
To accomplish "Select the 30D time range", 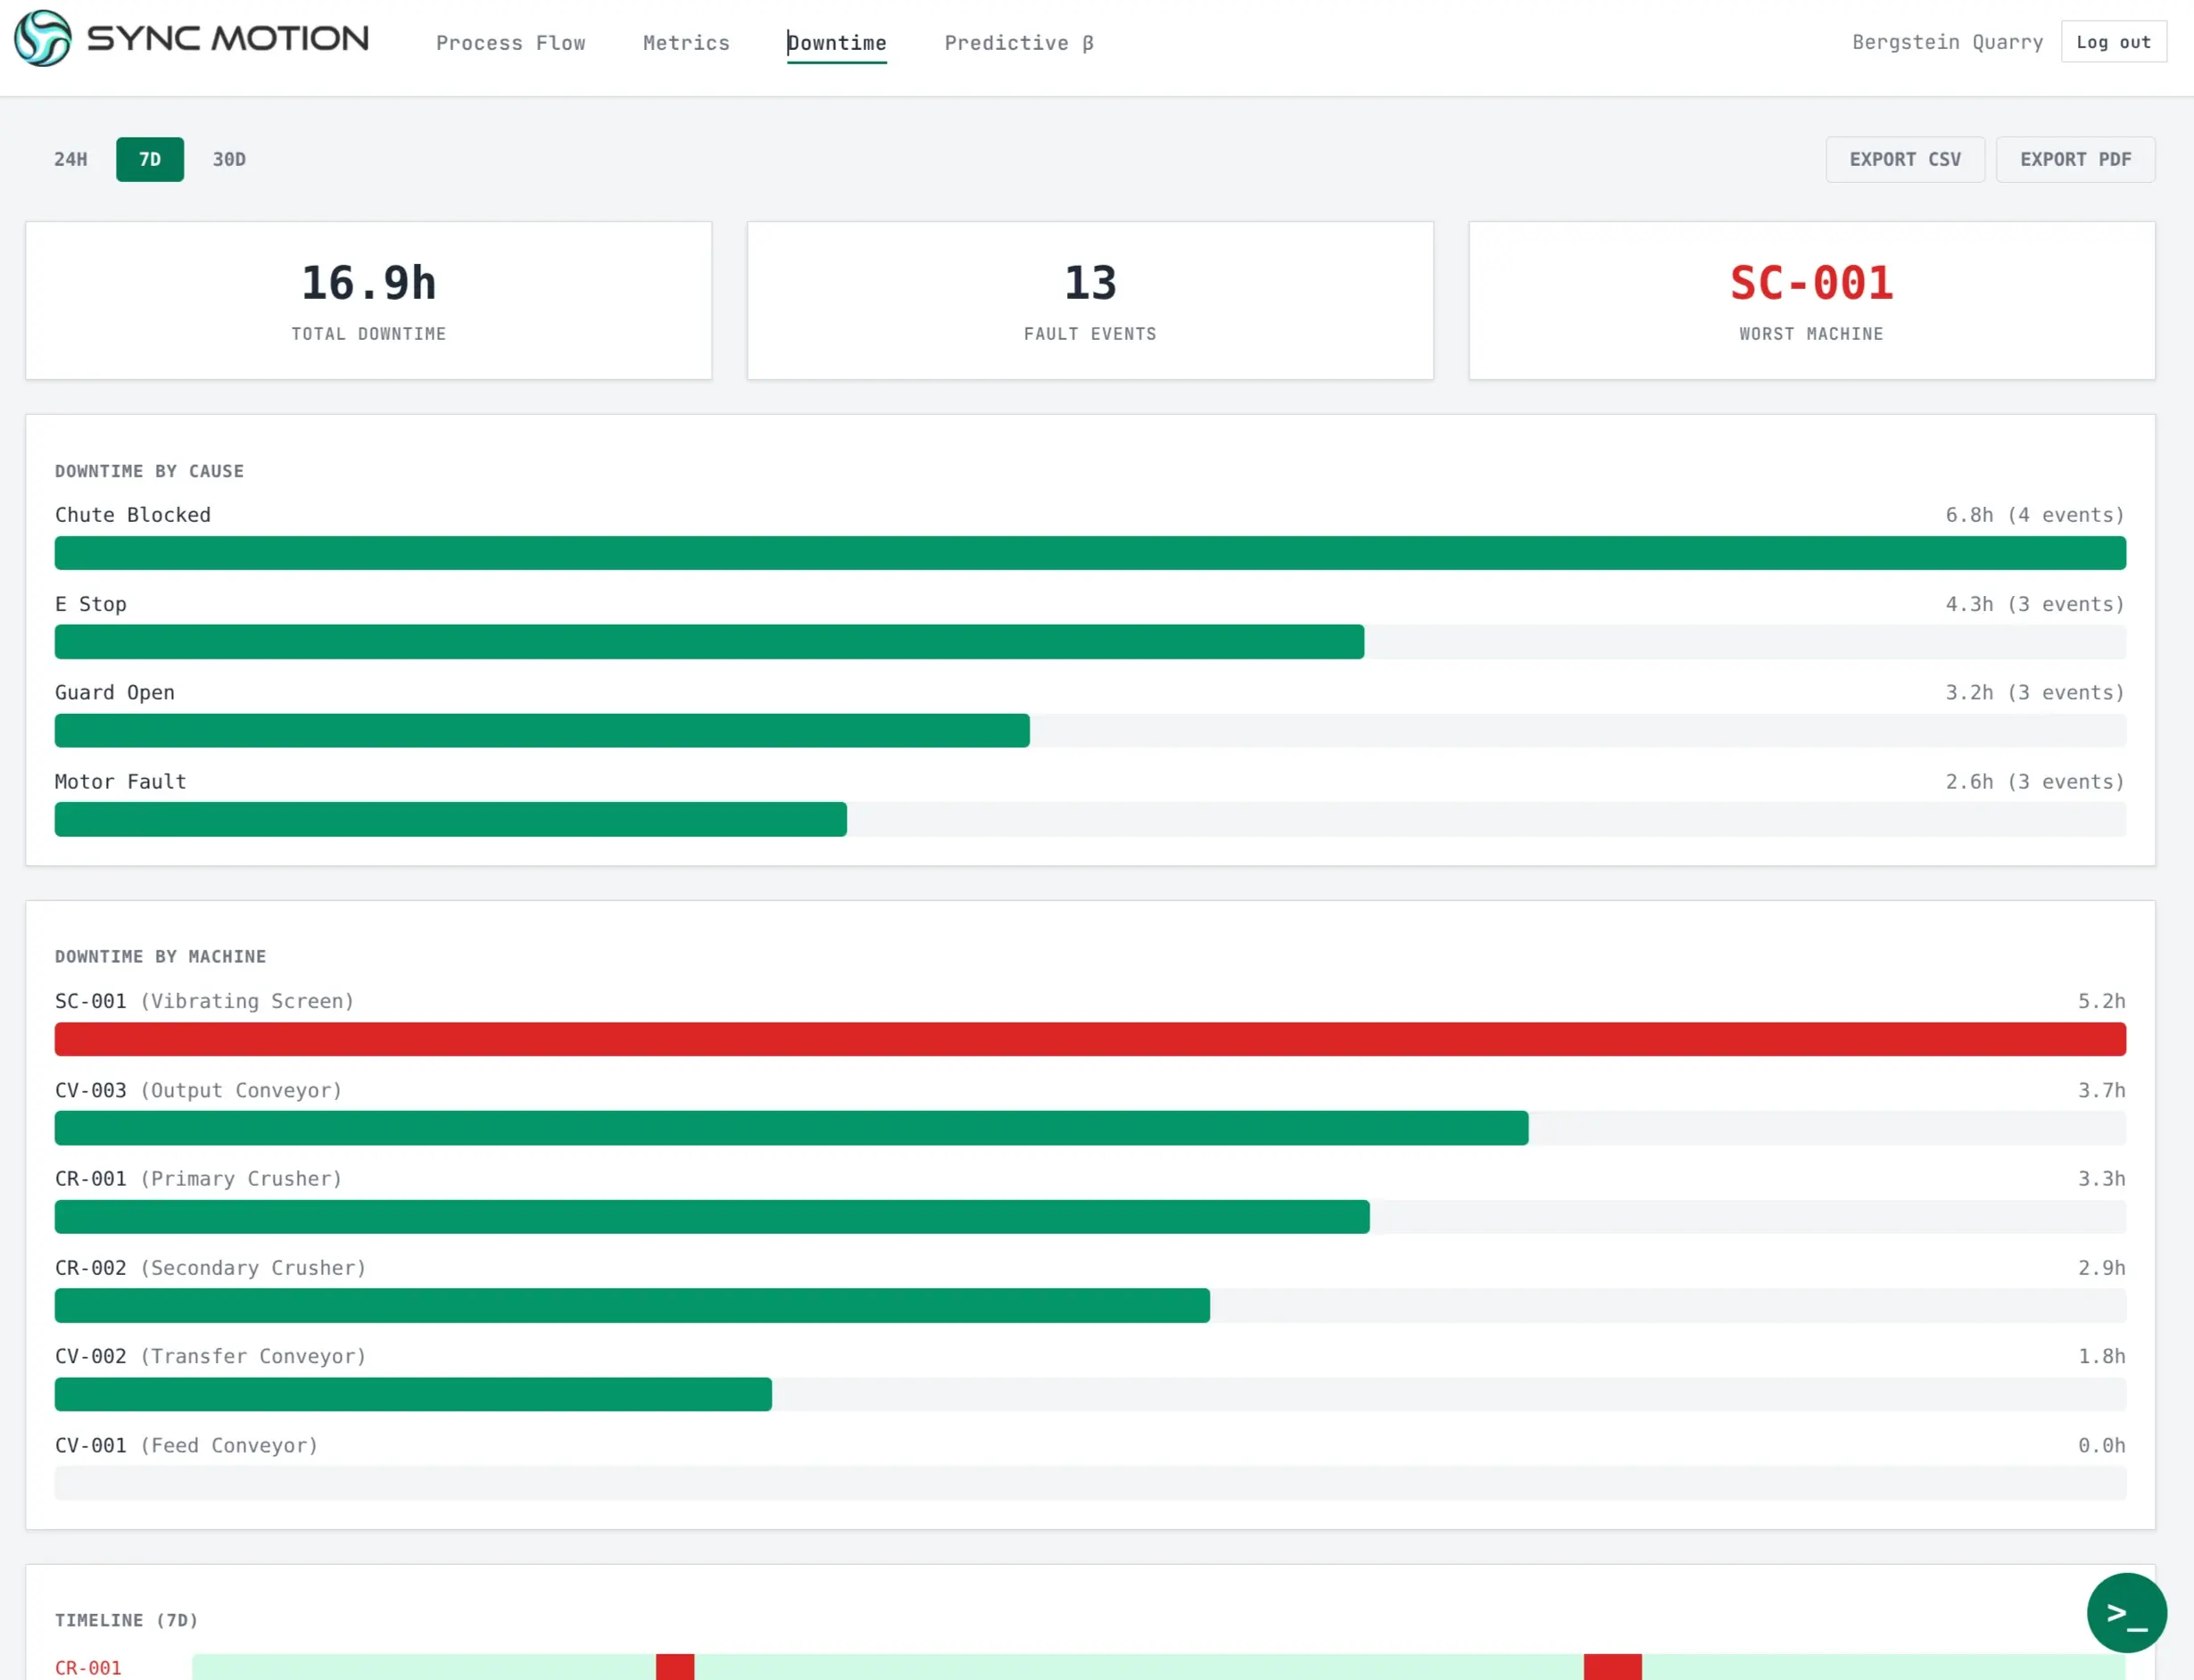I will pos(229,159).
